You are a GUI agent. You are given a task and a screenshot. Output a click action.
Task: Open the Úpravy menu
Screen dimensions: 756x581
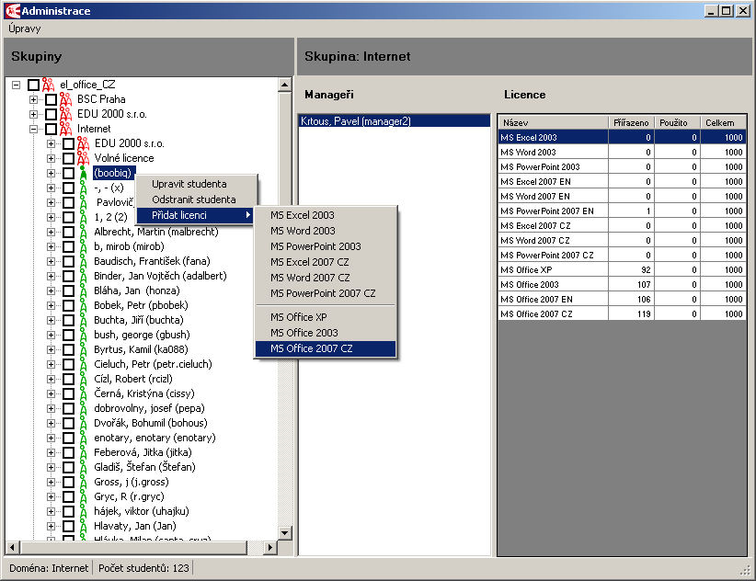coord(25,28)
